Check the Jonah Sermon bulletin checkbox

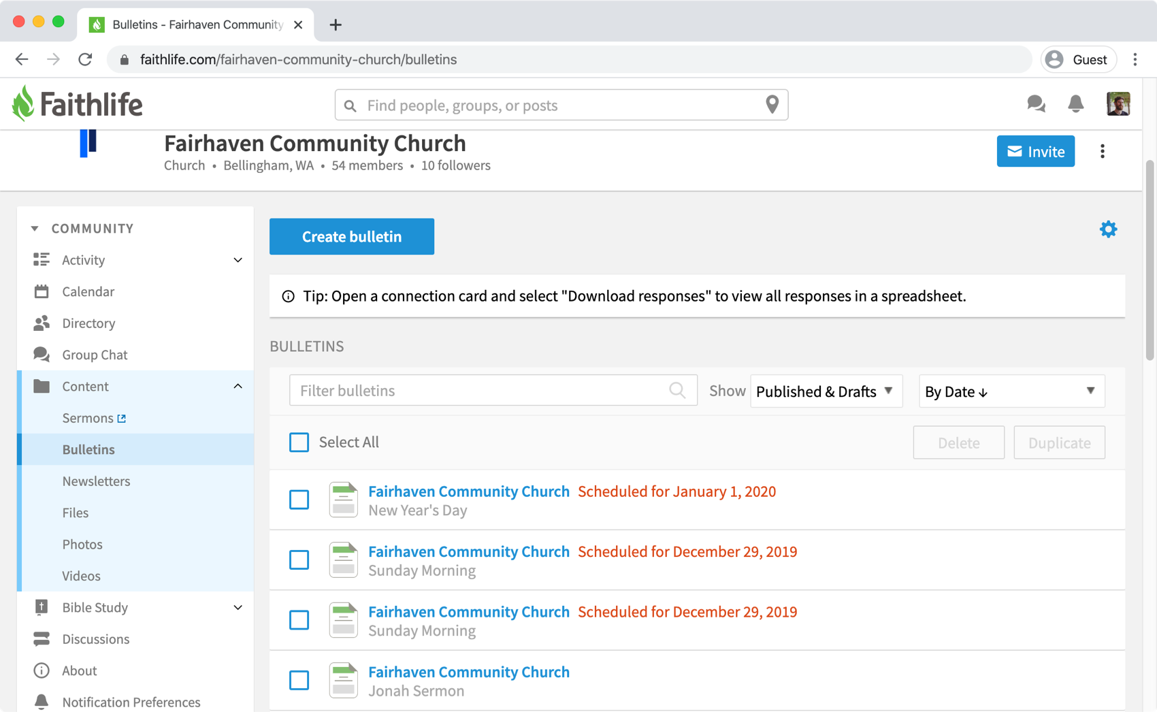coord(299,680)
